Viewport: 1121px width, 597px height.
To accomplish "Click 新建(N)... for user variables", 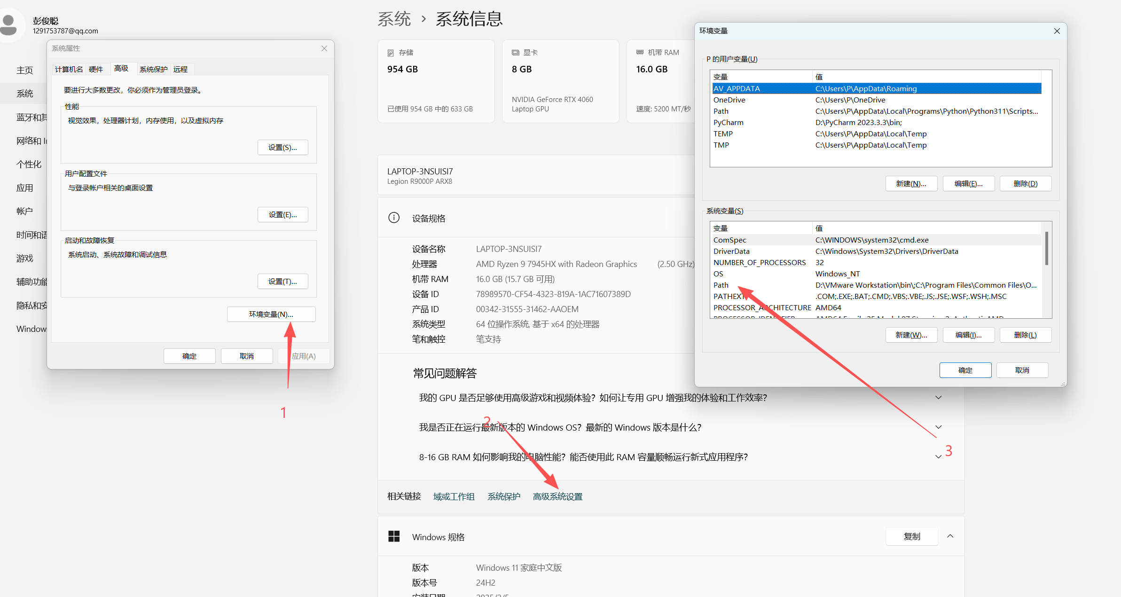I will point(911,184).
